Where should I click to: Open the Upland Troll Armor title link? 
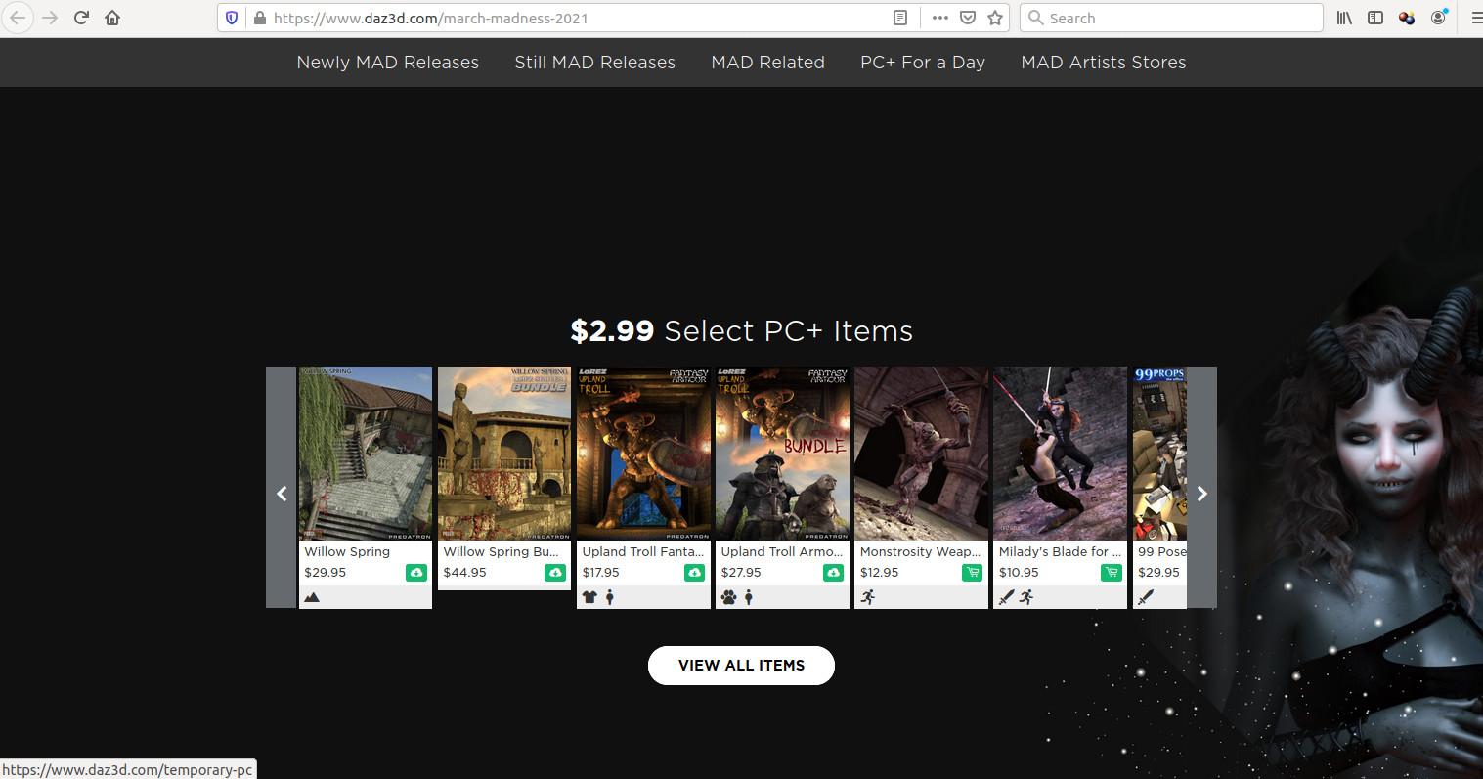click(x=782, y=551)
